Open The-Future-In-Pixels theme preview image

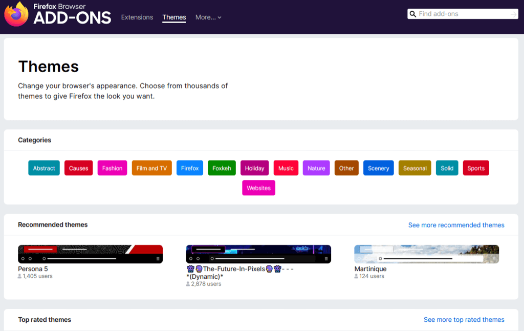[x=258, y=254]
